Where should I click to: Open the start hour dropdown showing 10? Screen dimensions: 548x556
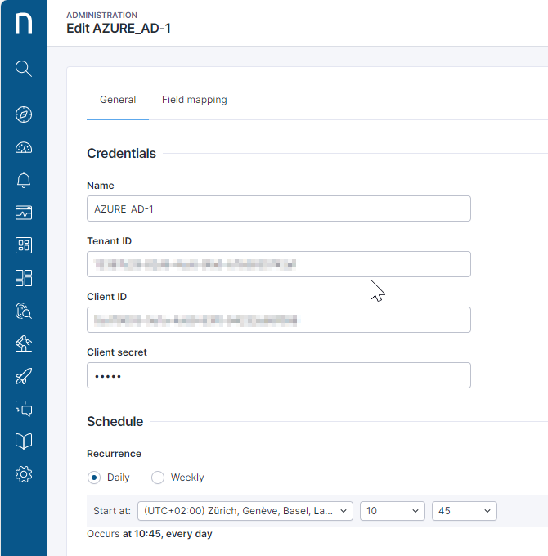393,511
